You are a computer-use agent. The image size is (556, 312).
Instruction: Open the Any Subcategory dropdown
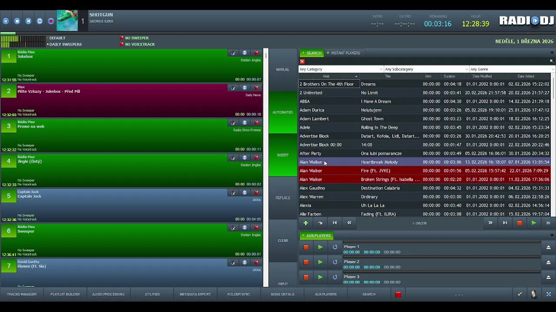(427, 69)
